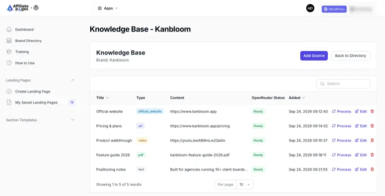385x196 pixels.
Task: Process the Positioning notes source
Action: coord(341,169)
